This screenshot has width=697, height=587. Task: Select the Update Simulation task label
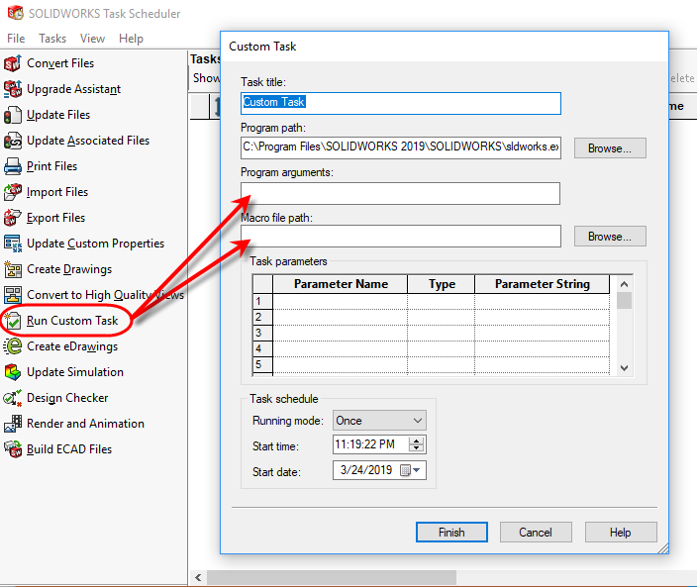click(x=75, y=372)
